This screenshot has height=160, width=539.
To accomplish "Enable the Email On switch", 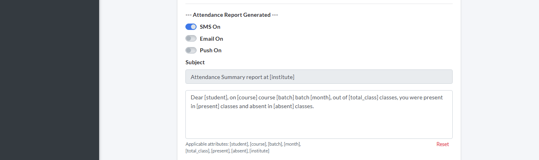I will (x=191, y=39).
